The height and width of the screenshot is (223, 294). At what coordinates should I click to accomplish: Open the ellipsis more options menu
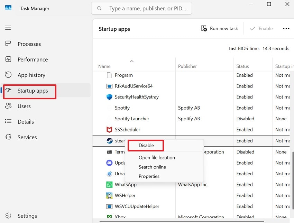coord(286,28)
